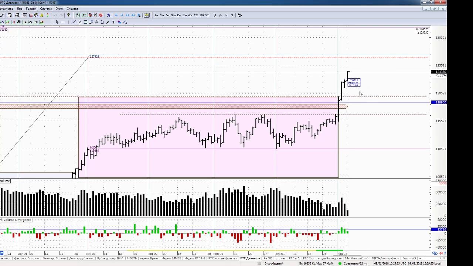Switch to НЕФТЬ tab
Image resolution: width=473 pixels, height=266 pixels.
[132, 258]
